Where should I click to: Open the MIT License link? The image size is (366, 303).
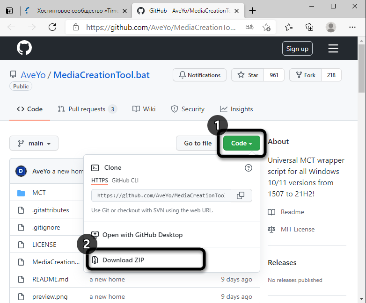(x=291, y=229)
